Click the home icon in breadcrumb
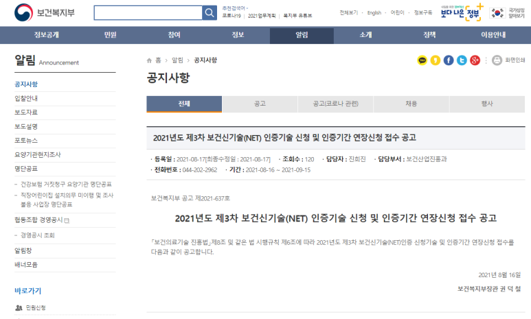The width and height of the screenshot is (531, 319). click(x=149, y=60)
